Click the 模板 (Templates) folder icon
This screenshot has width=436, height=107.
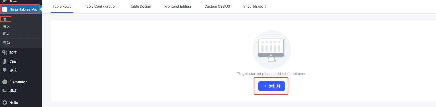click(5, 91)
